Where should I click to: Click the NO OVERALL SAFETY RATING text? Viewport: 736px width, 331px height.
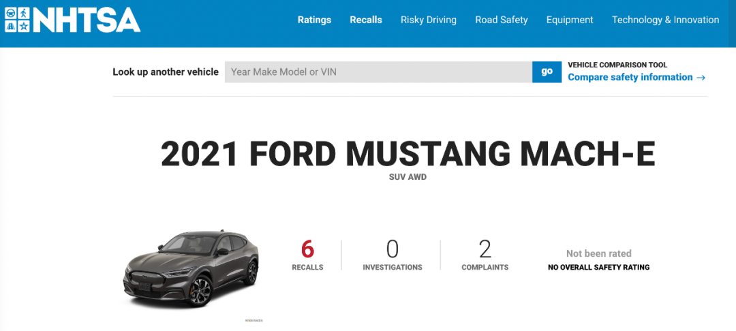[x=598, y=268]
